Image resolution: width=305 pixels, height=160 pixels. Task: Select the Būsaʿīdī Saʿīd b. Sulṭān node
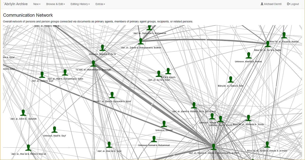pos(268,44)
